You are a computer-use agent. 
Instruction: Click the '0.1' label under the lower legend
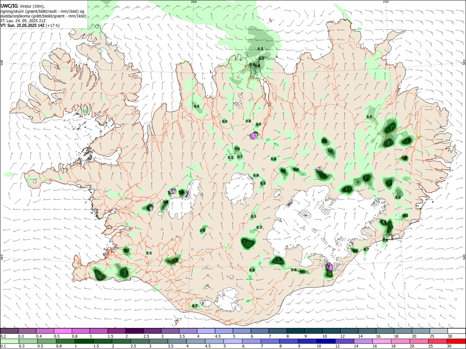[x=3, y=346]
